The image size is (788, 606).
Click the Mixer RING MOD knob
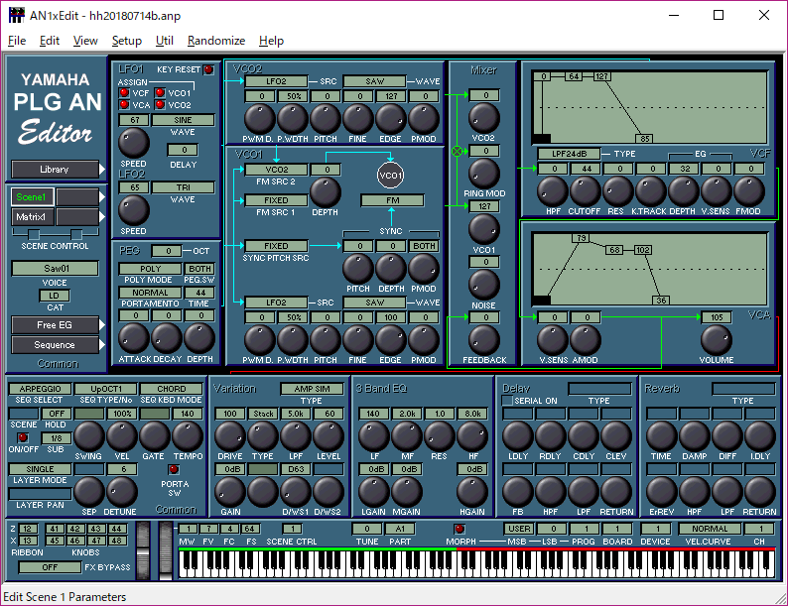coord(483,174)
